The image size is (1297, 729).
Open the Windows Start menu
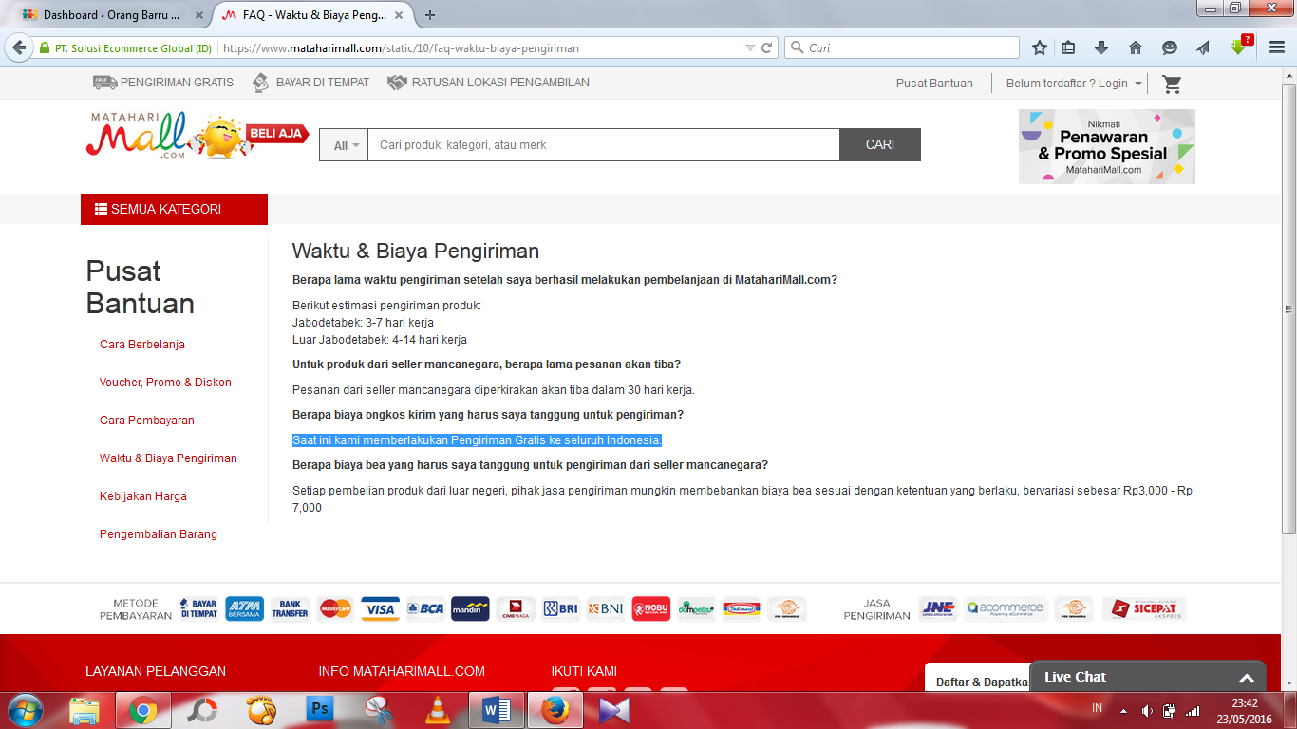click(26, 710)
